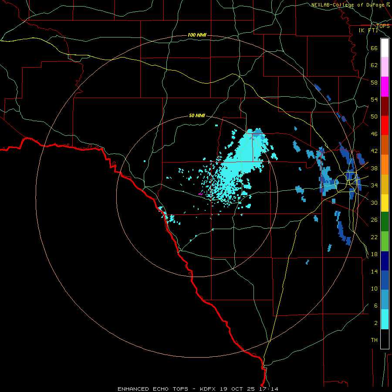This screenshot has width=392, height=392.
Task: Click the light pink legend band near 62
Action: [x=385, y=67]
